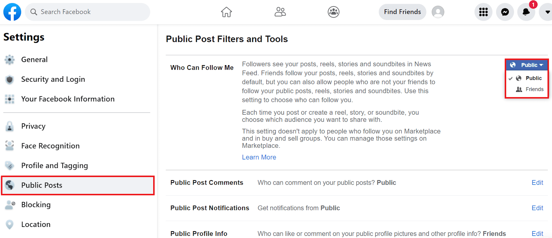Image resolution: width=552 pixels, height=238 pixels.
Task: Edit the Public Post Comments setting
Action: point(537,183)
